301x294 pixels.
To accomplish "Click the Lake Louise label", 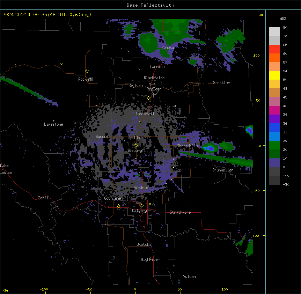I will (x=6, y=169).
